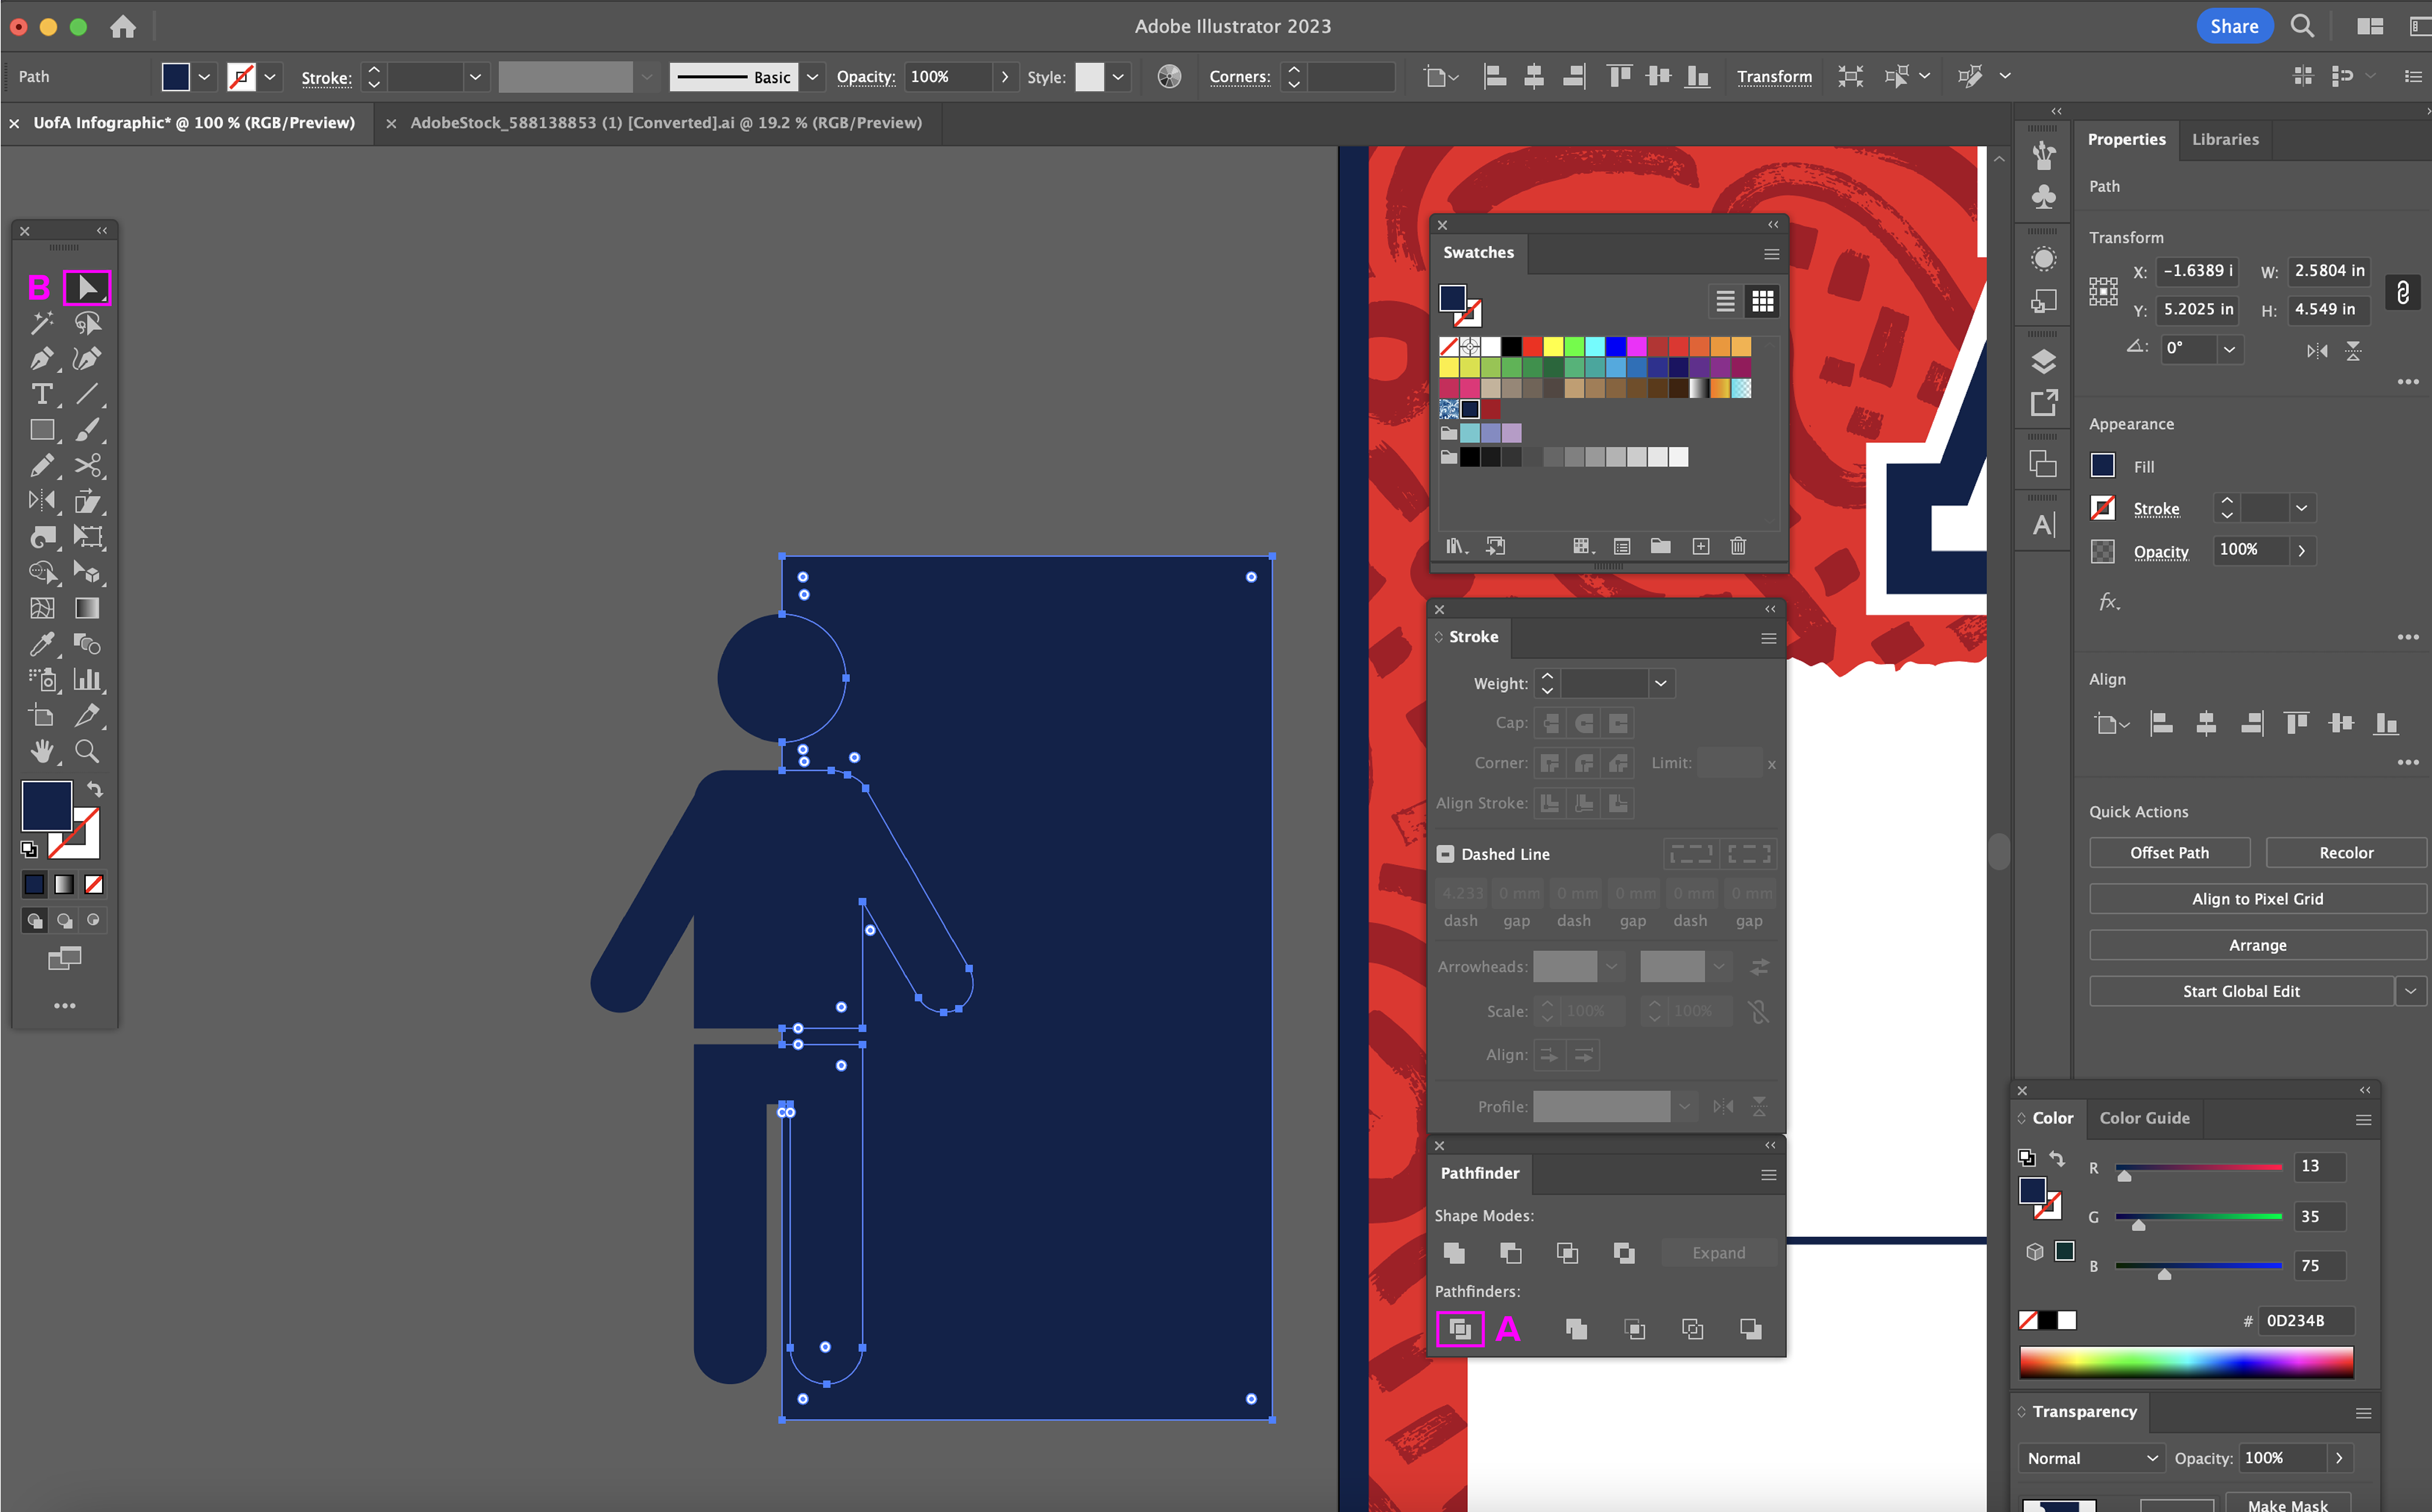2432x1512 pixels.
Task: Switch to the AdobeStock_588138853 document tab
Action: point(665,122)
